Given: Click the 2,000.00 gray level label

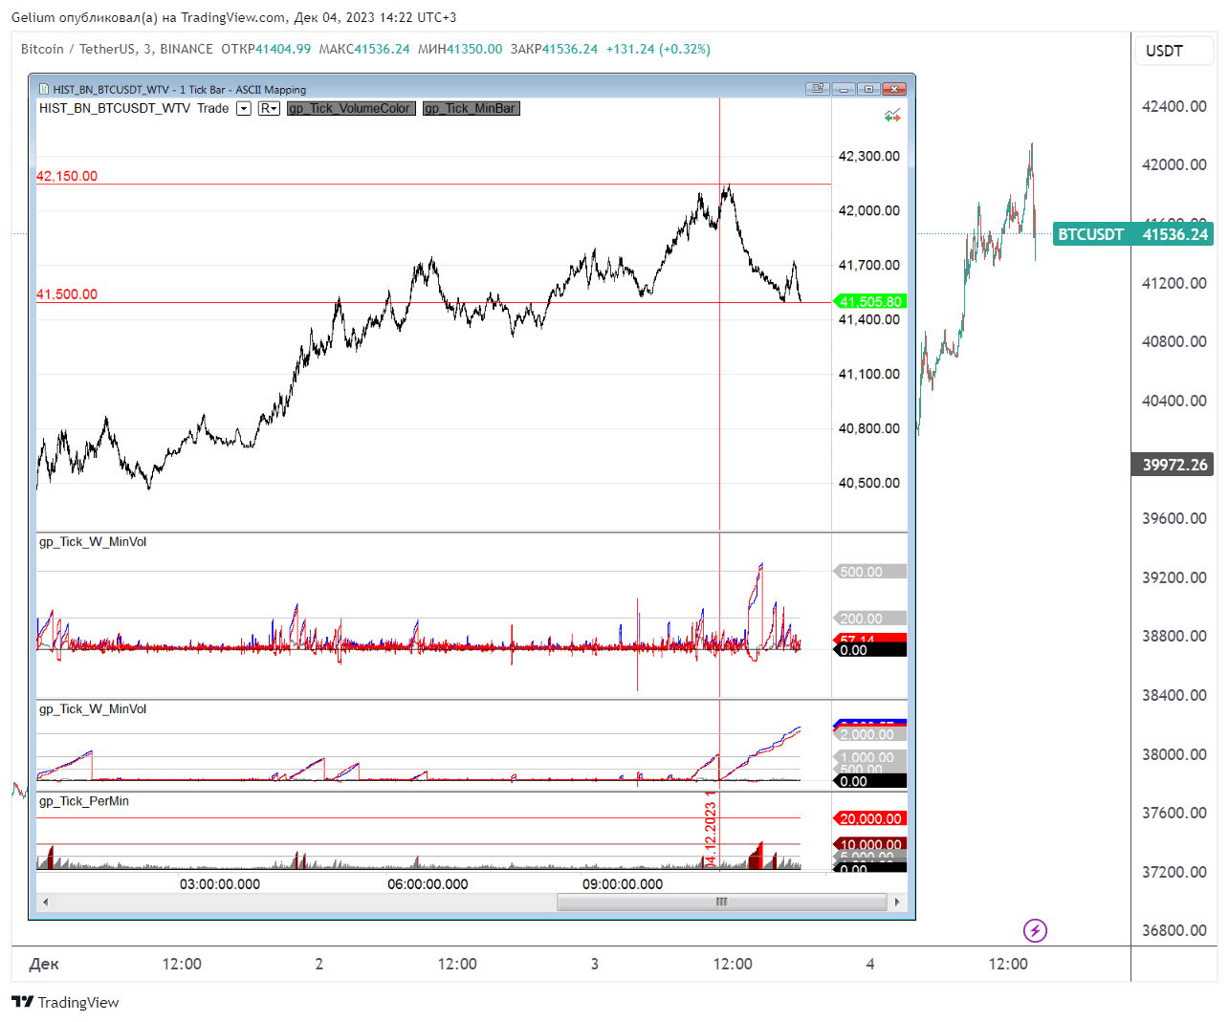Looking at the screenshot, I should pyautogui.click(x=870, y=734).
